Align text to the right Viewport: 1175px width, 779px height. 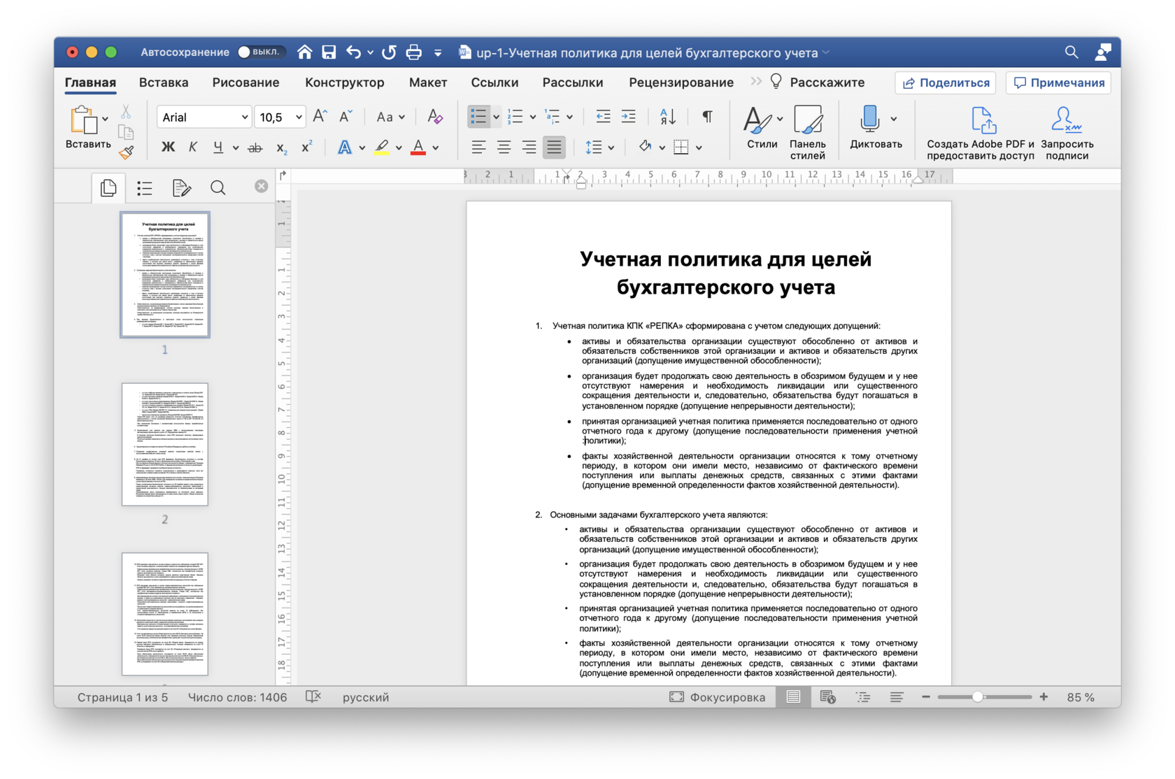point(529,147)
